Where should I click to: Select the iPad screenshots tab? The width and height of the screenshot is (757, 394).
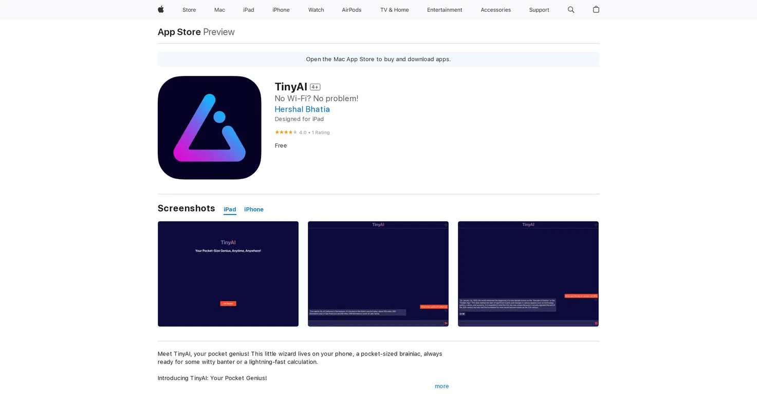(230, 209)
